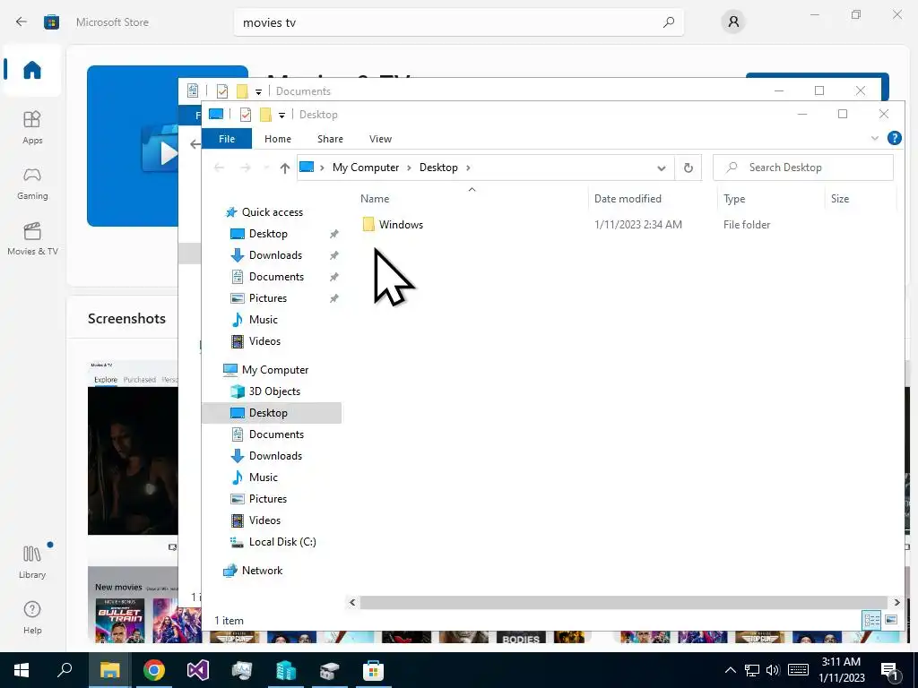
Task: Open the notification center icon
Action: pyautogui.click(x=890, y=670)
